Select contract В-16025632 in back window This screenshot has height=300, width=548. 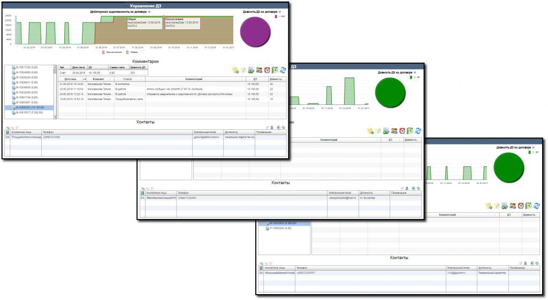(284, 223)
